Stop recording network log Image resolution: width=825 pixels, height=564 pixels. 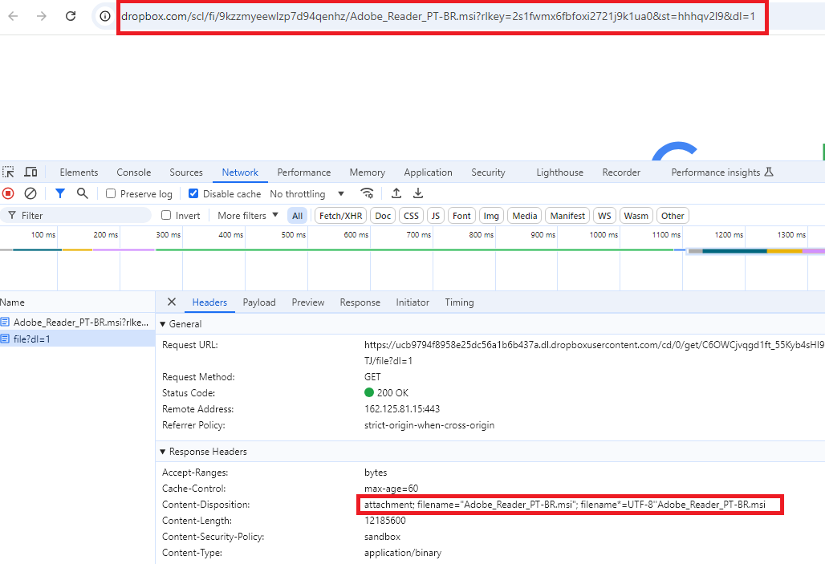tap(8, 193)
